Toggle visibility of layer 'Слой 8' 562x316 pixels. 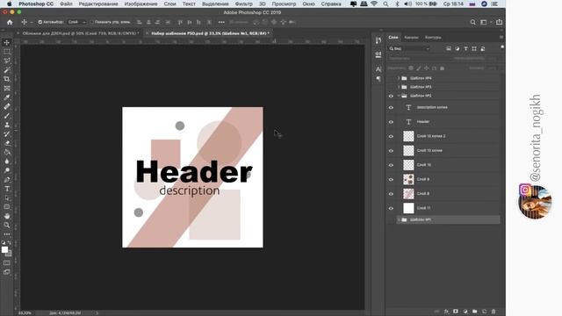(391, 194)
